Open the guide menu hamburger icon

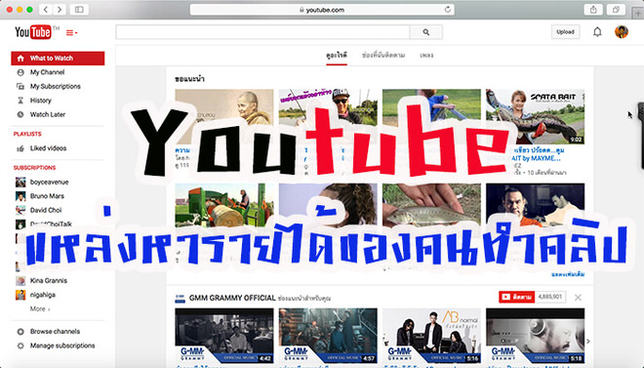pos(71,32)
